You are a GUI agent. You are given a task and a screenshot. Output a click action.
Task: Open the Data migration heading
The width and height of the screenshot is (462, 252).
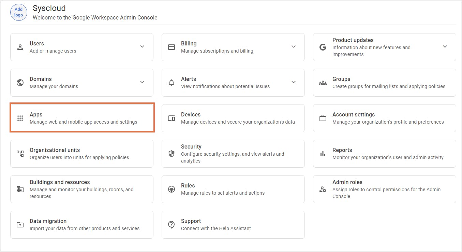(48, 221)
